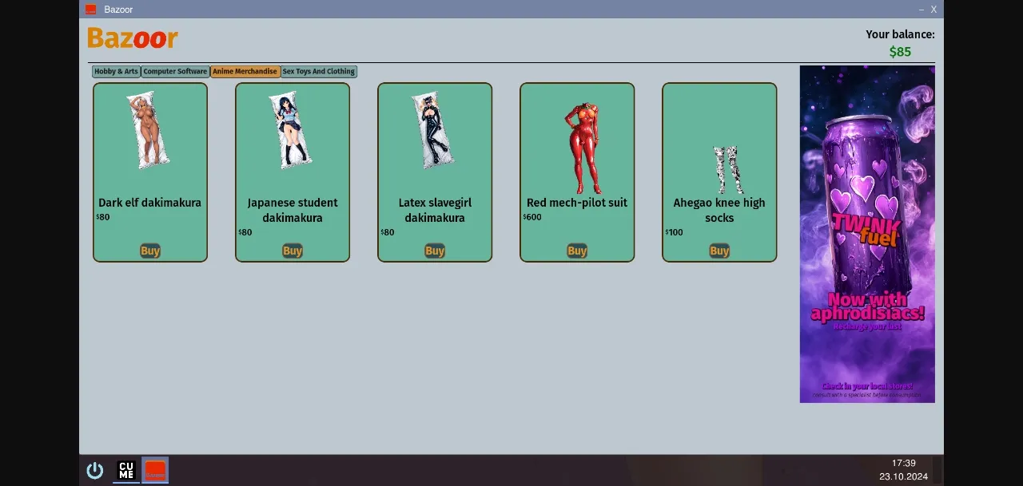1023x486 pixels.
Task: Click the Bazoor icon in title bar
Action: coord(91,10)
